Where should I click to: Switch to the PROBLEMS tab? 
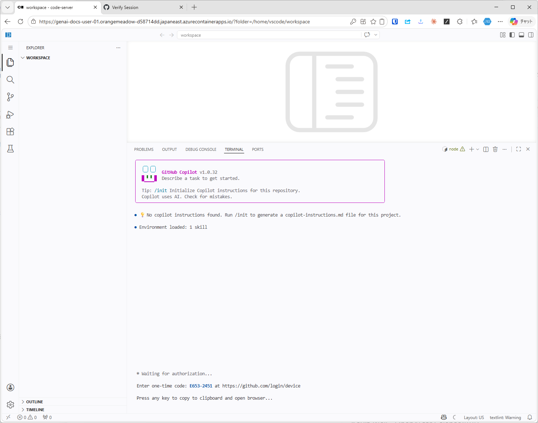point(144,149)
